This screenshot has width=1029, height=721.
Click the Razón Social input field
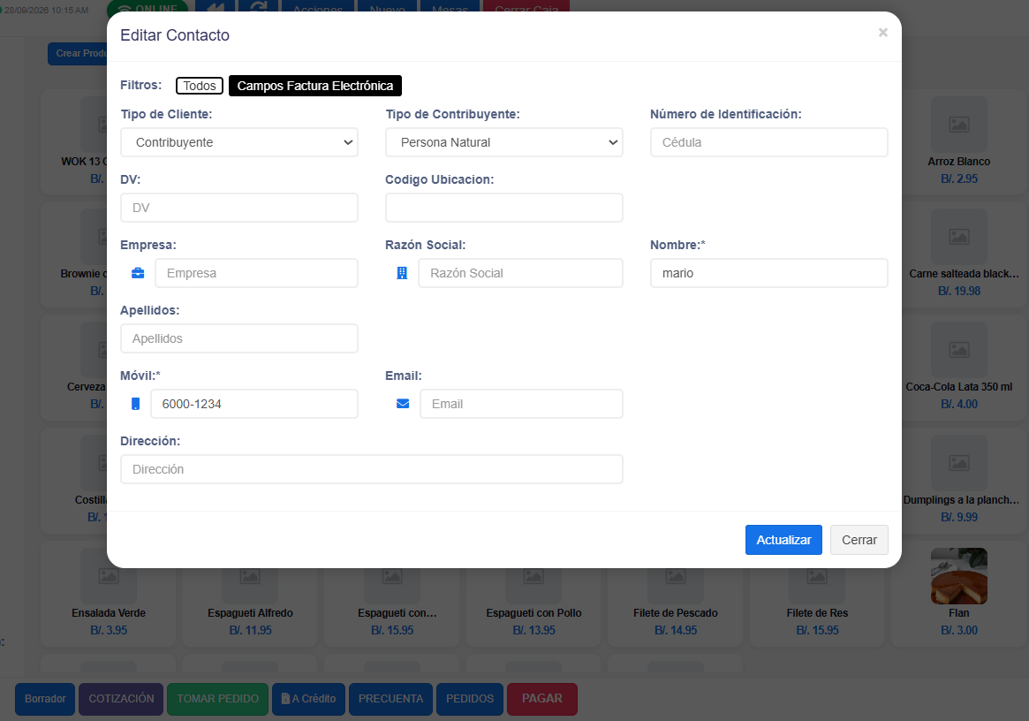520,273
